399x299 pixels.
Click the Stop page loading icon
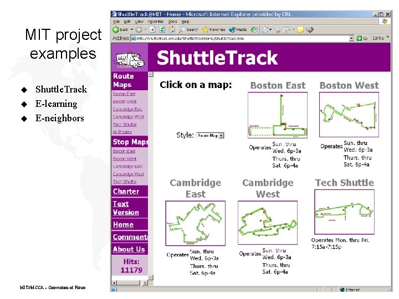(153, 30)
